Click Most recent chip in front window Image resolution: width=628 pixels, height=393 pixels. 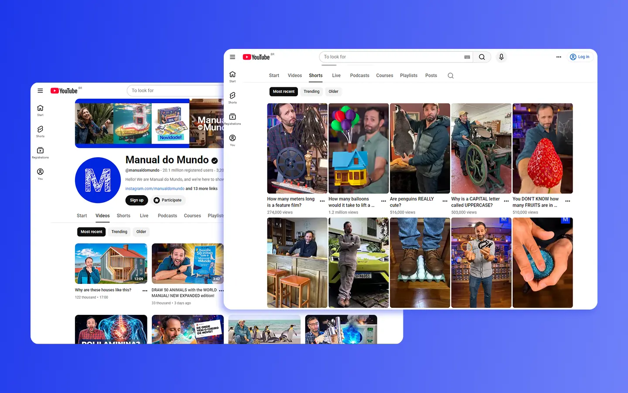click(283, 91)
